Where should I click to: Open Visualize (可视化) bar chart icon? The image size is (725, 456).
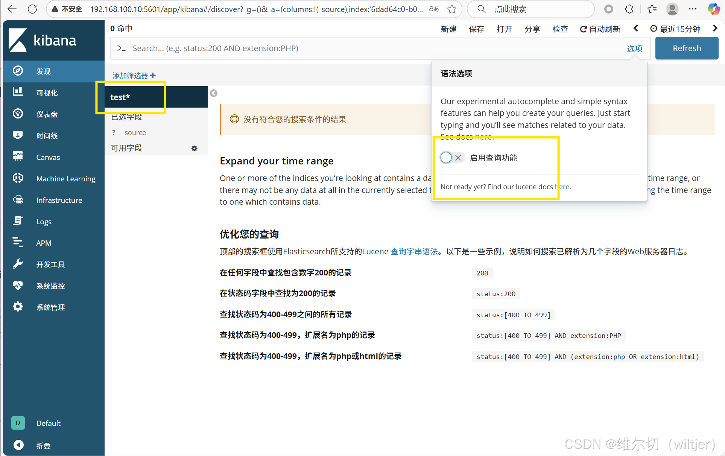tap(18, 92)
